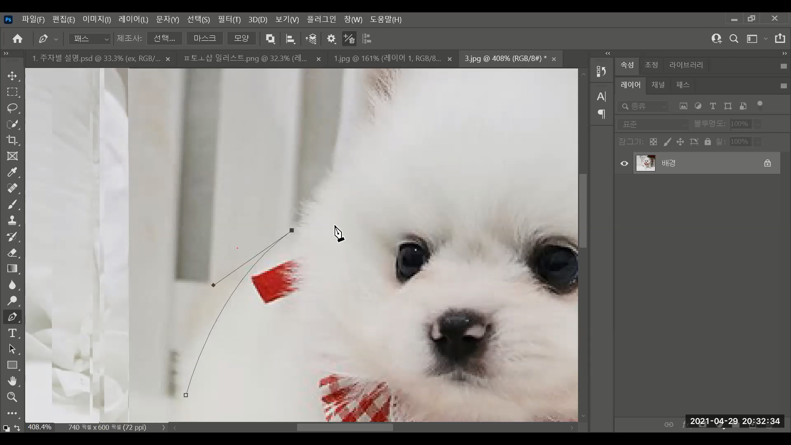The image size is (791, 445).
Task: Toggle adjustment layer filter
Action: coord(698,106)
